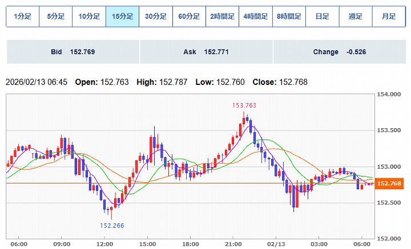411x249 pixels.
Task: Click the Ask 152.771 price cell
Action: click(206, 52)
